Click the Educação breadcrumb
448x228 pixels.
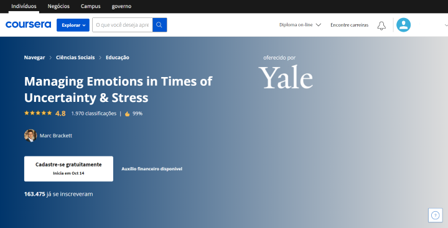click(x=118, y=57)
